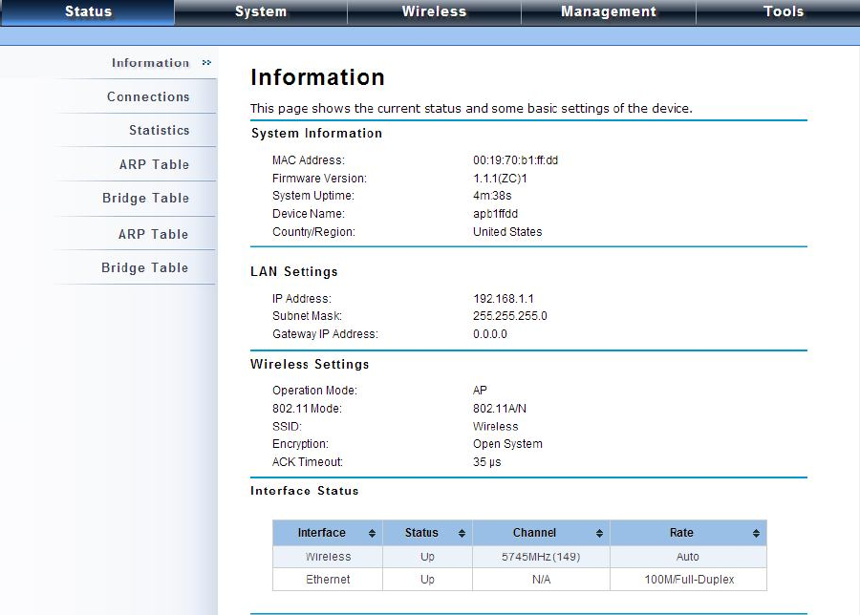Select the Status tab
This screenshot has width=860, height=615.
click(88, 12)
